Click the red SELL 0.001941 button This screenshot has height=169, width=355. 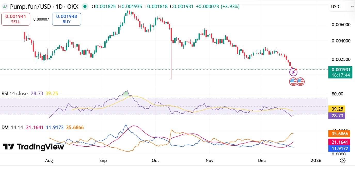tap(16, 19)
